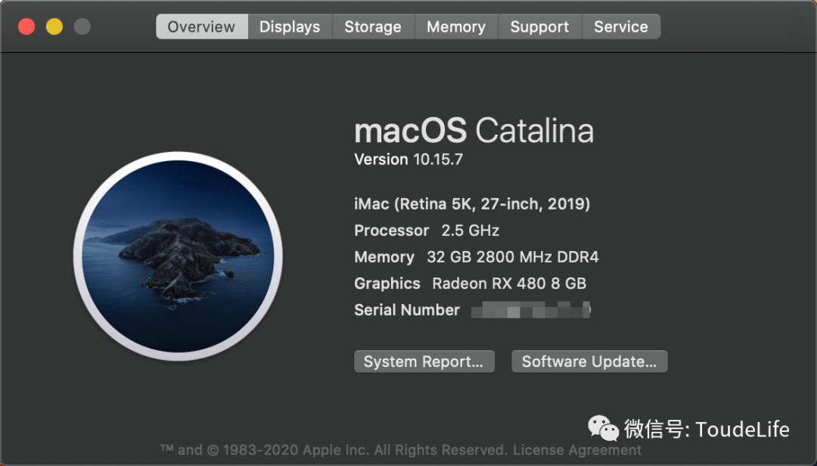Click the blurred Serial Number value
The image size is (817, 466).
530,309
